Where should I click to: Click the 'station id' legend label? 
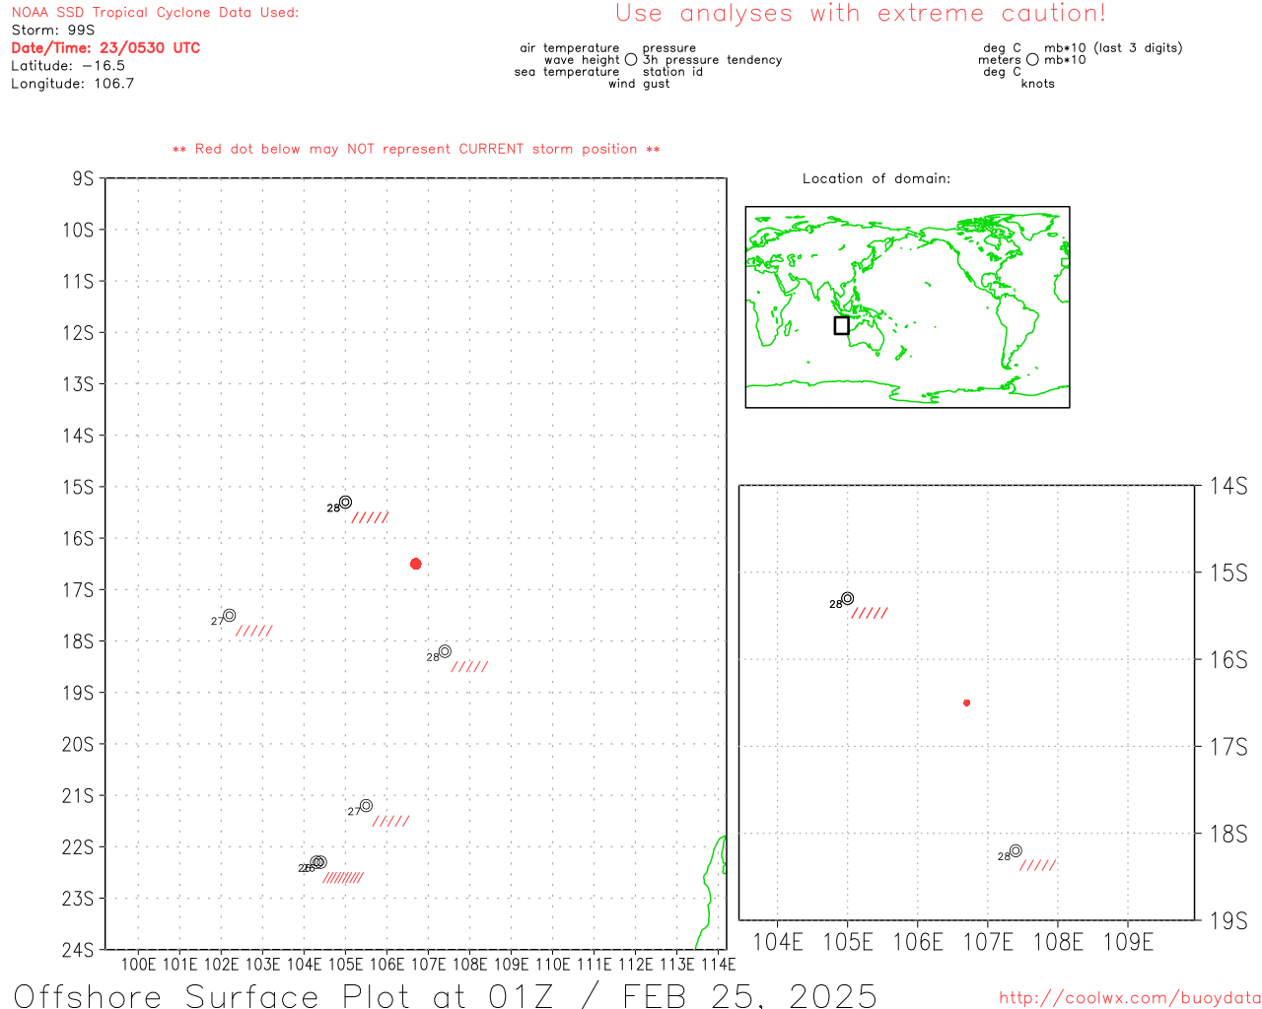673,72
